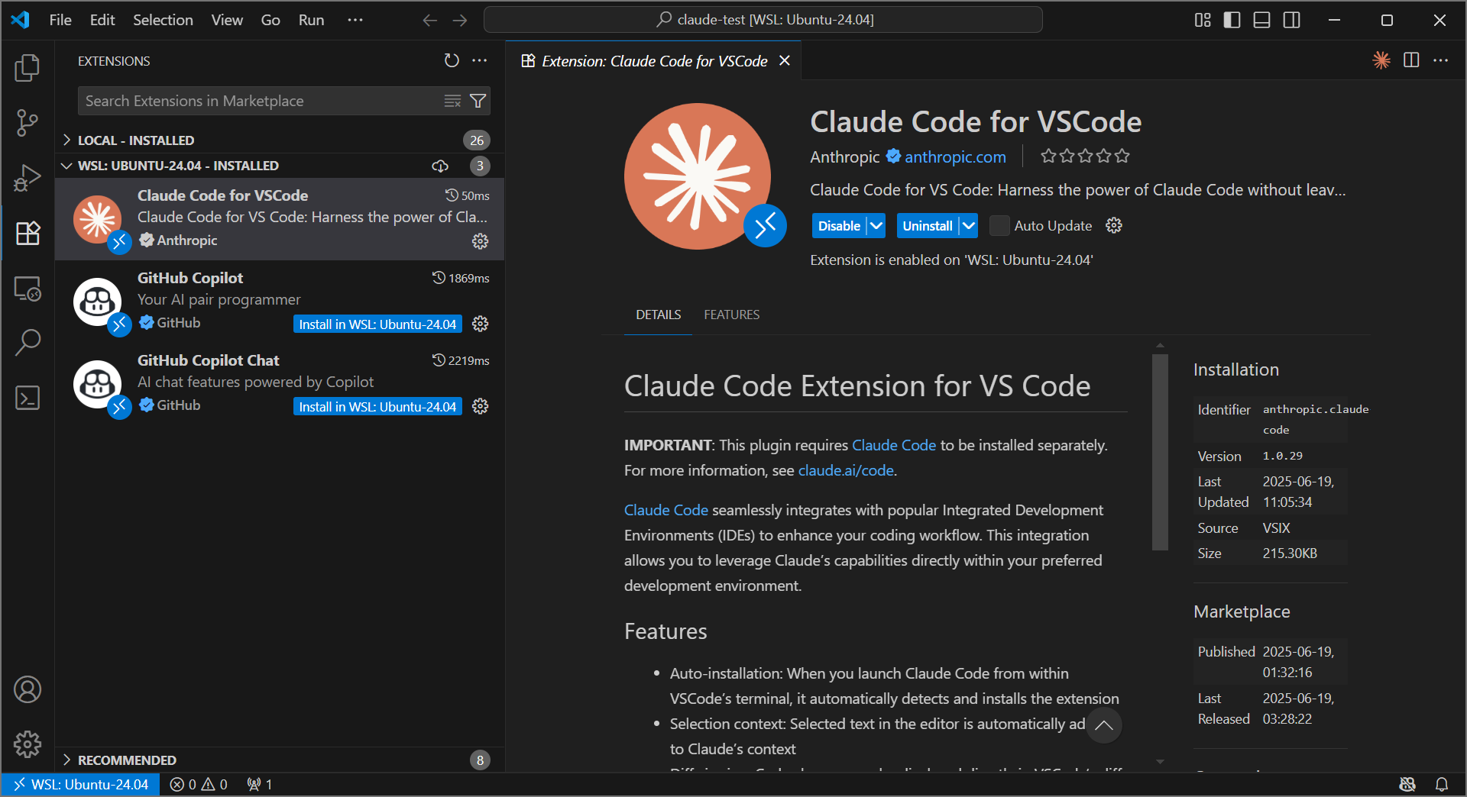Install local extensions in WSL cloud icon

440,166
